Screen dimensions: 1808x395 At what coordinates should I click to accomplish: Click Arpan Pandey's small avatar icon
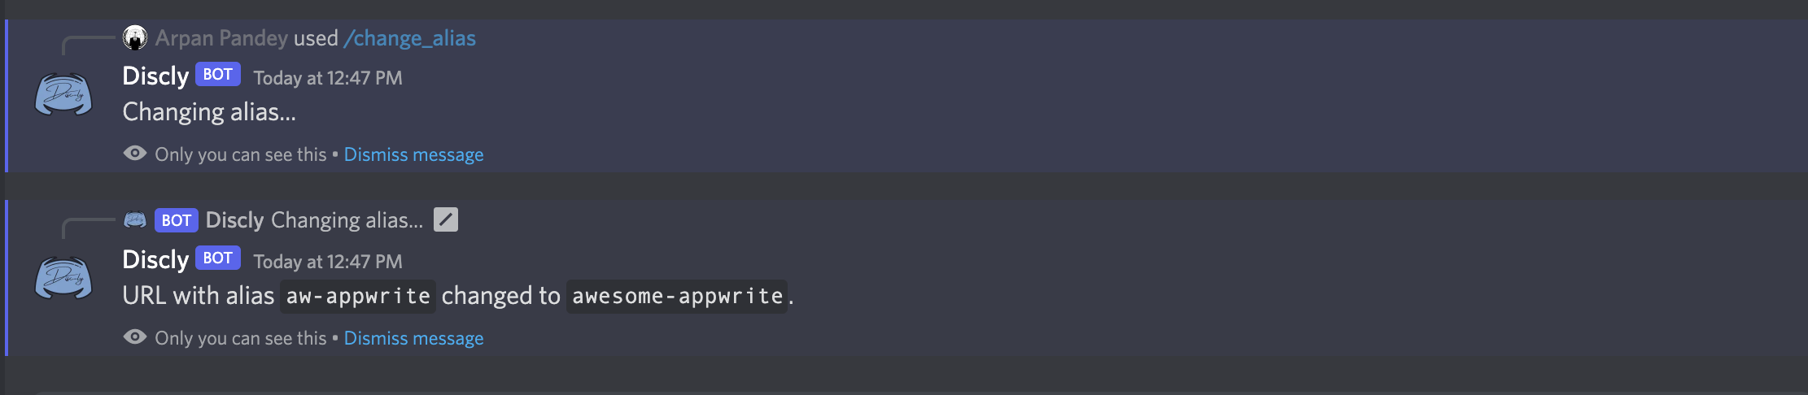(135, 37)
